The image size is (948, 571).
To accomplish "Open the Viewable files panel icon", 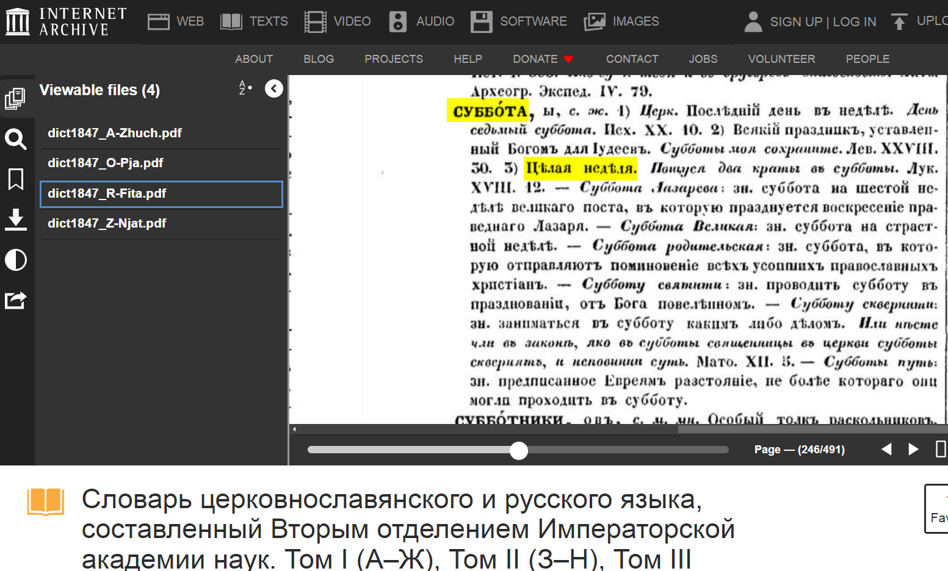I will (x=16, y=99).
